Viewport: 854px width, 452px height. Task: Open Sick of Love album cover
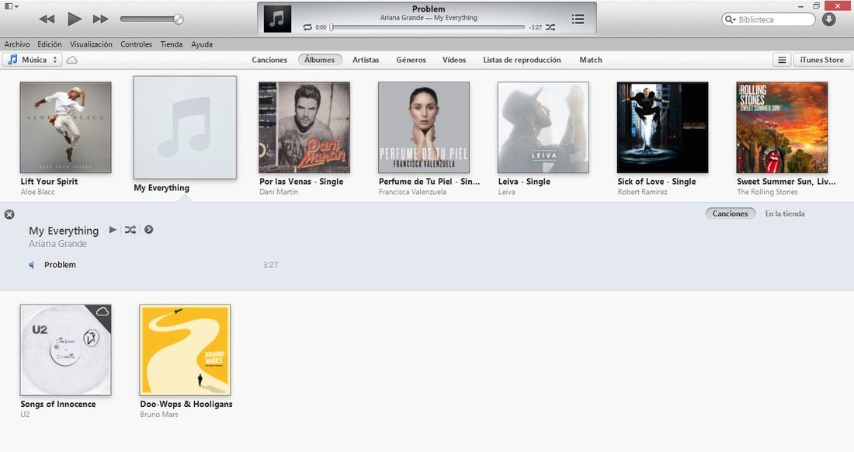point(662,127)
